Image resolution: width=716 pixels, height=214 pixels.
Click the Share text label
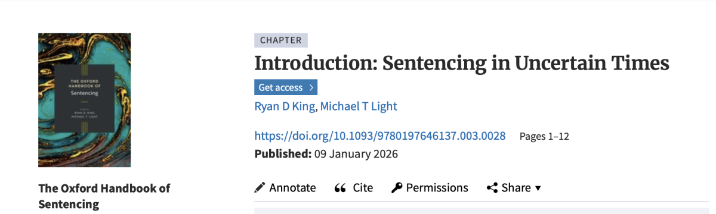point(516,188)
